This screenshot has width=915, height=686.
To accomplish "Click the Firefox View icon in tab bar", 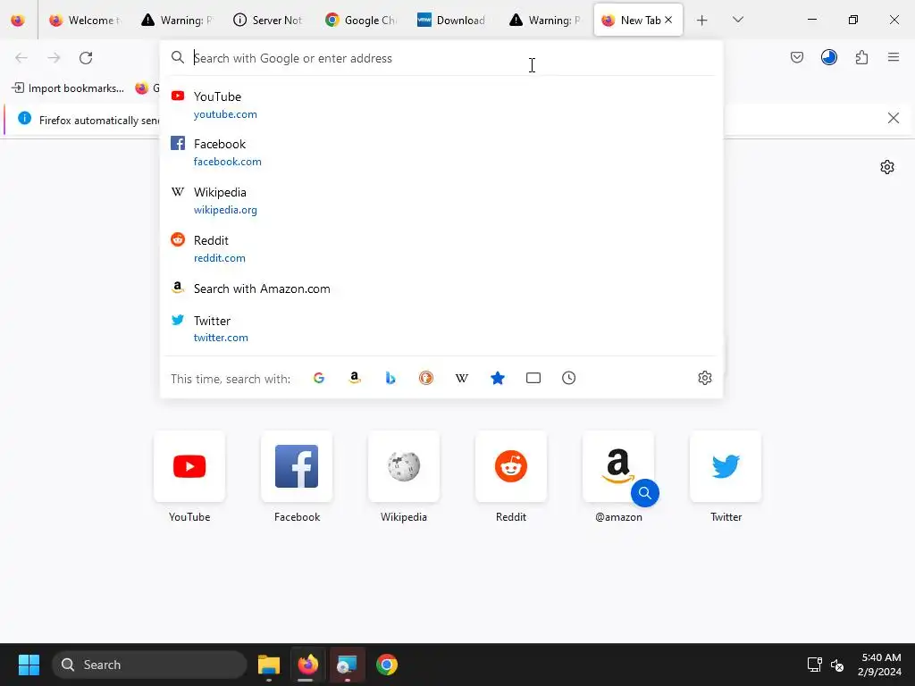I will 18,20.
